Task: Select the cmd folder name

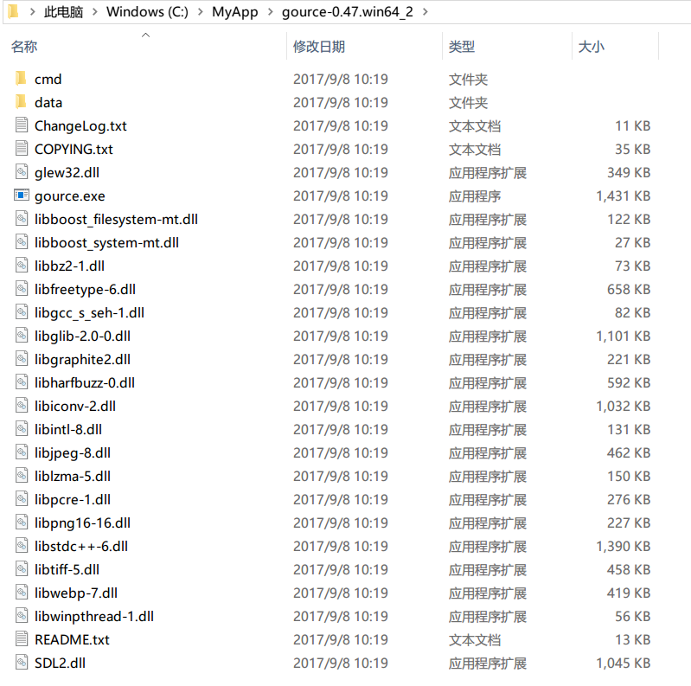Action: [x=48, y=79]
